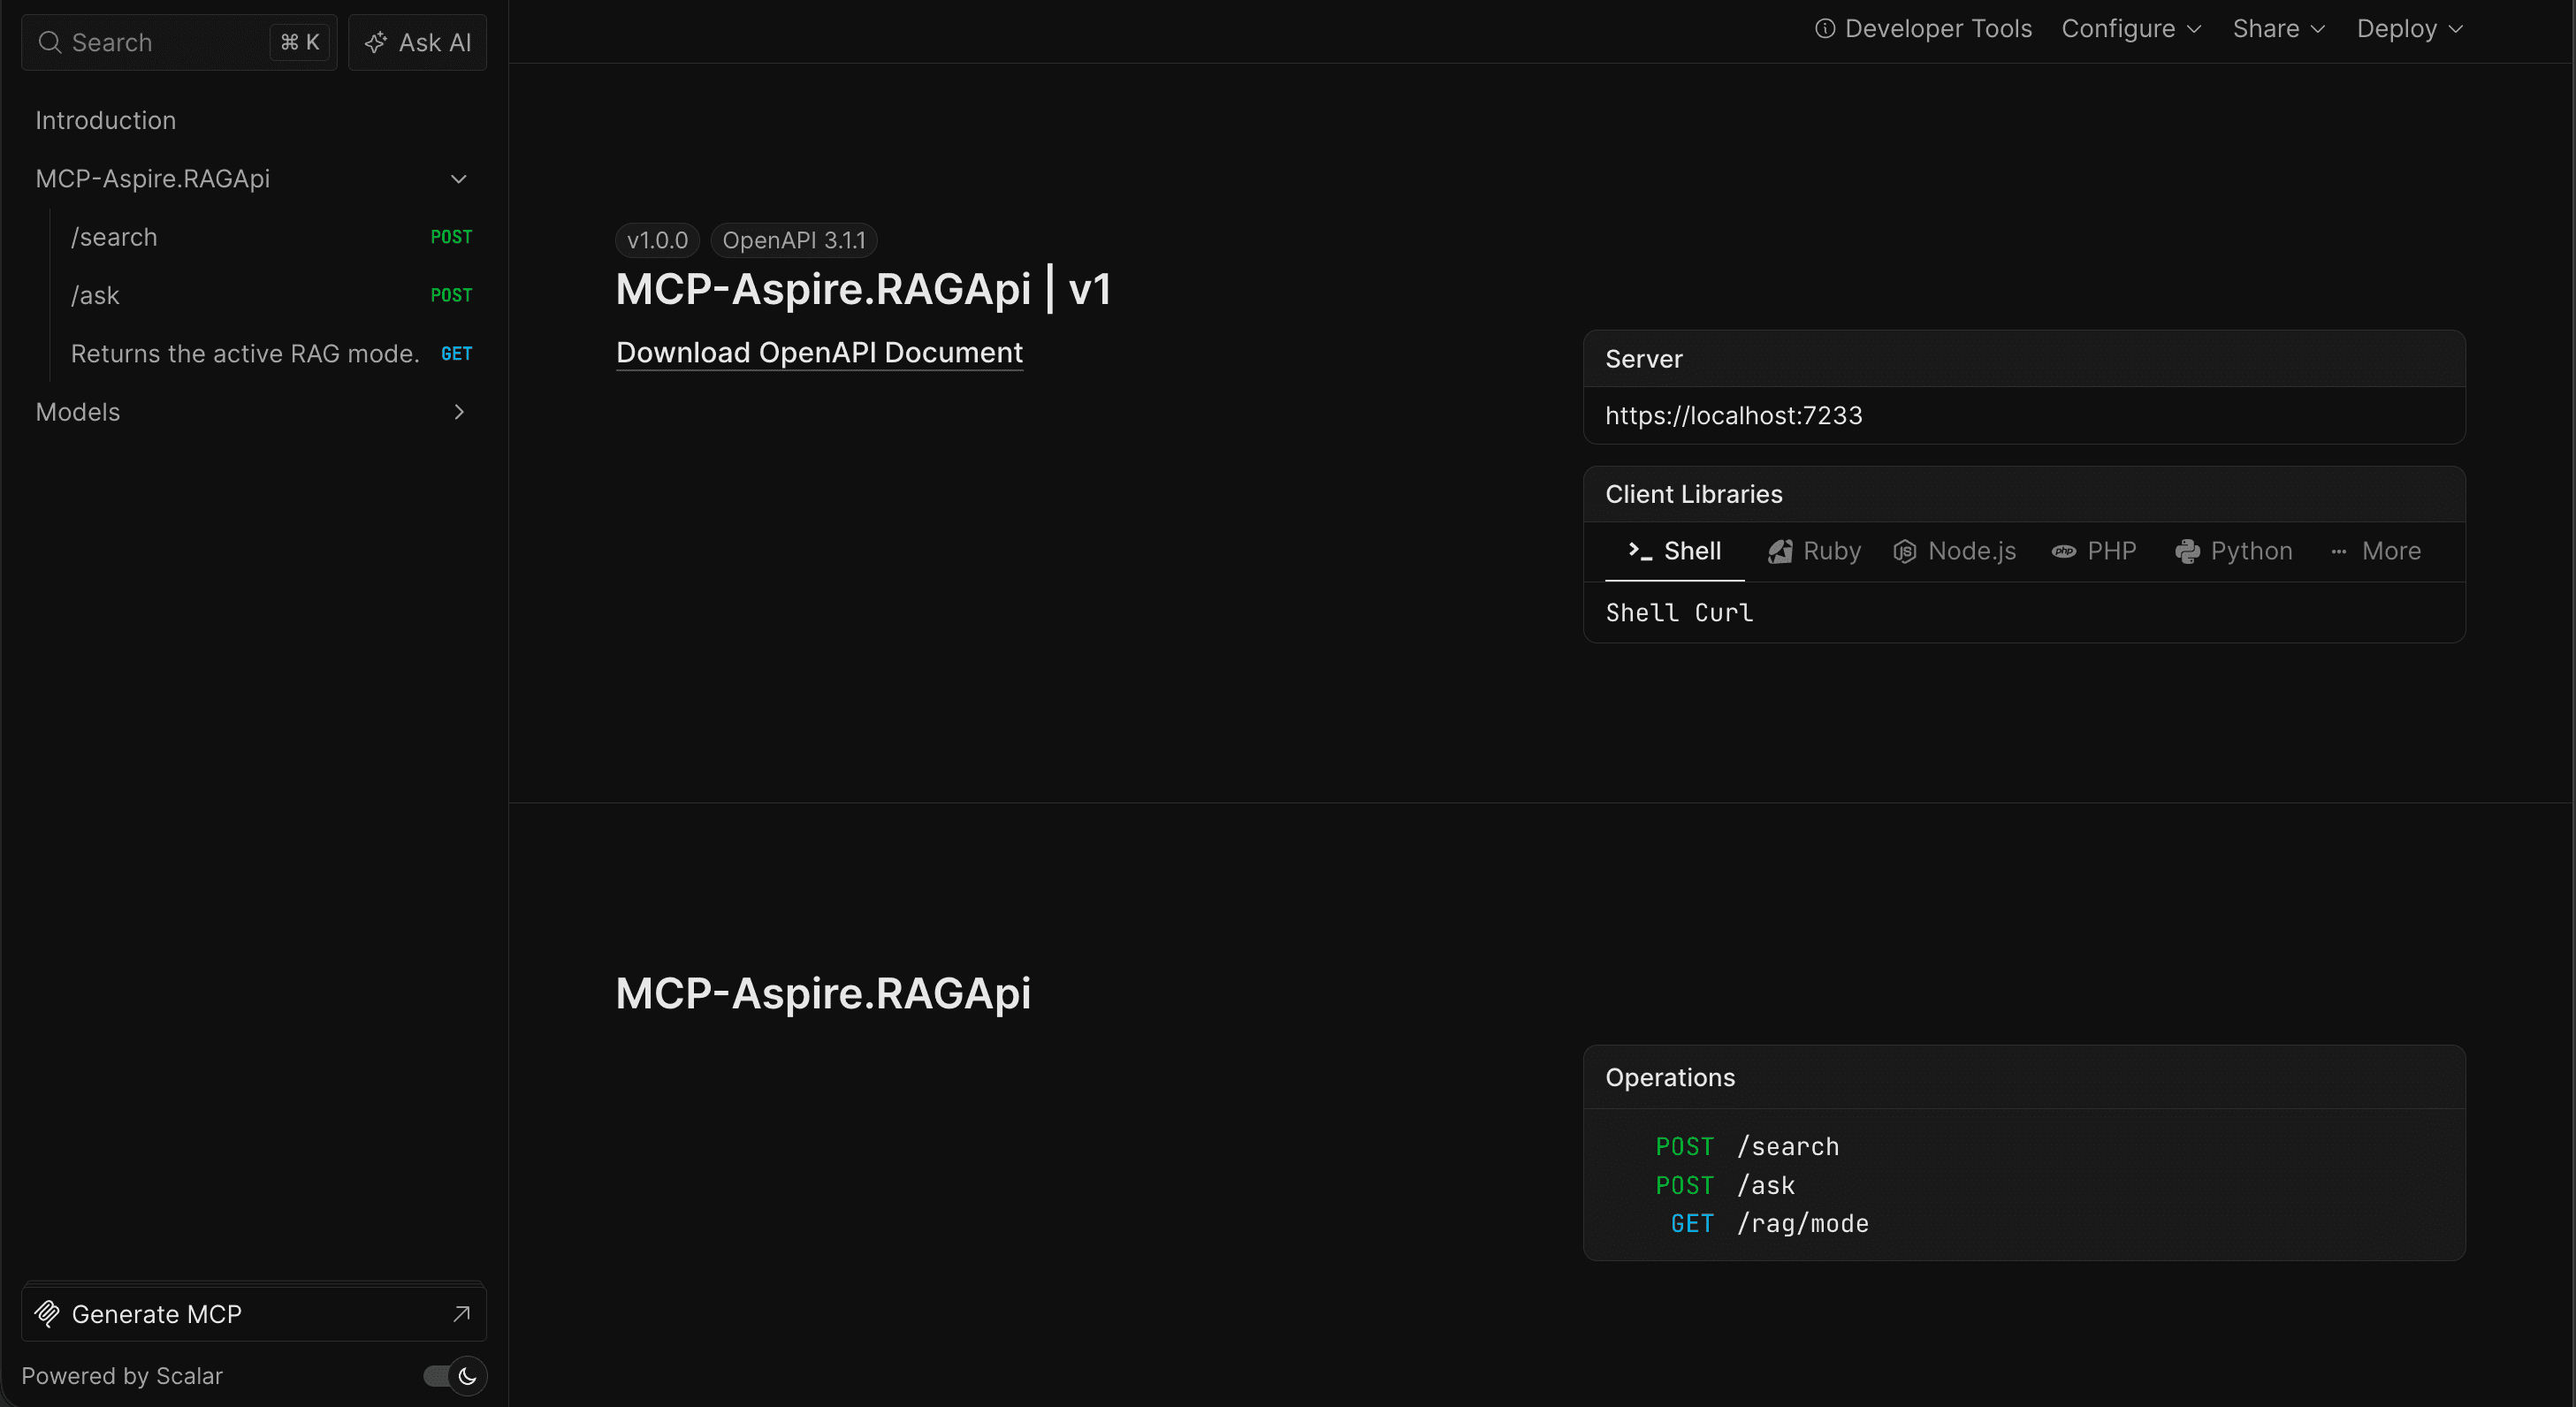Toggle the dark mode moon switch
The image size is (2576, 1407).
[455, 1376]
